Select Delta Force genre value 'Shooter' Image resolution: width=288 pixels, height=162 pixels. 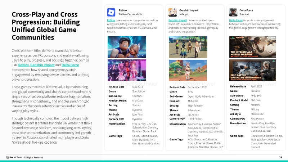pos(255,91)
